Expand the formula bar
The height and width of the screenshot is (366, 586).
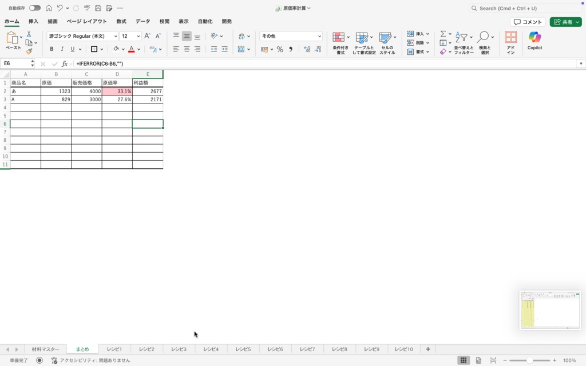(581, 63)
